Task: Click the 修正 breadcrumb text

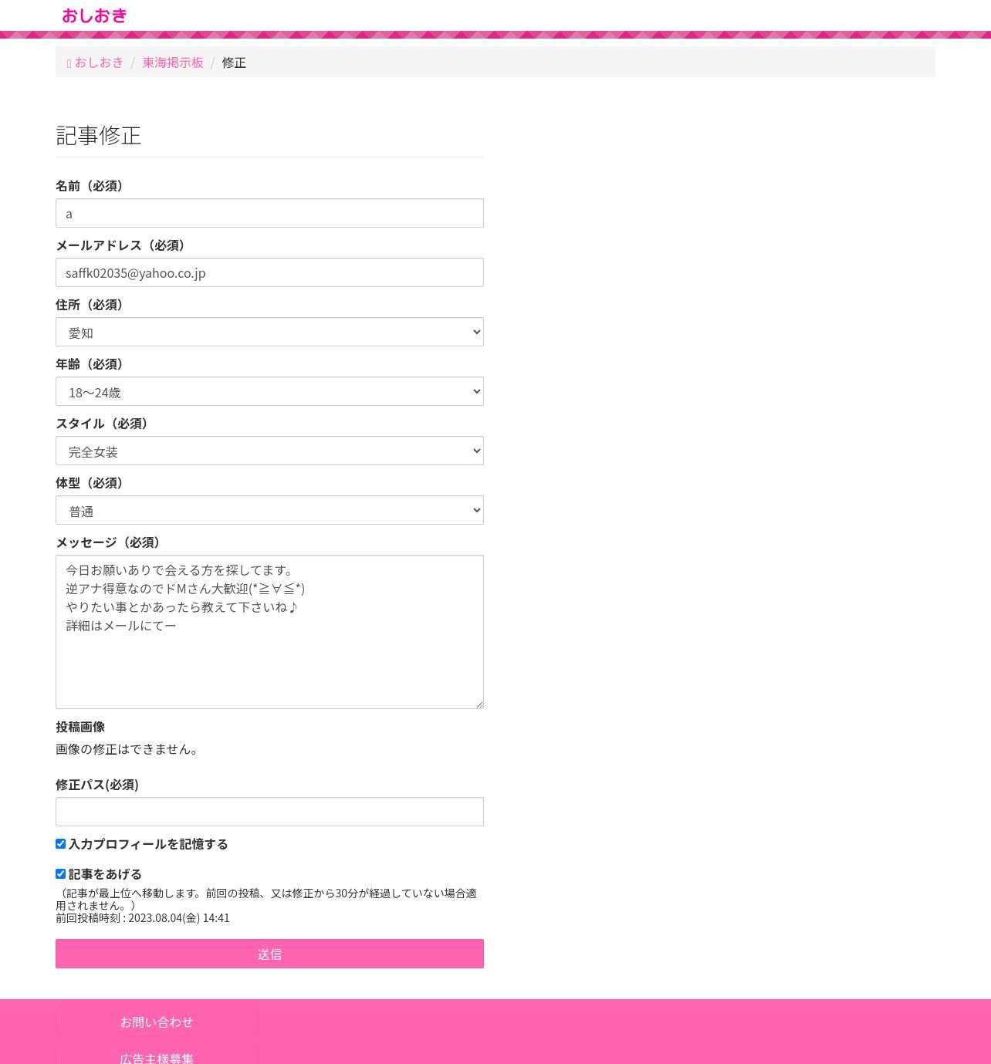Action: pos(234,62)
